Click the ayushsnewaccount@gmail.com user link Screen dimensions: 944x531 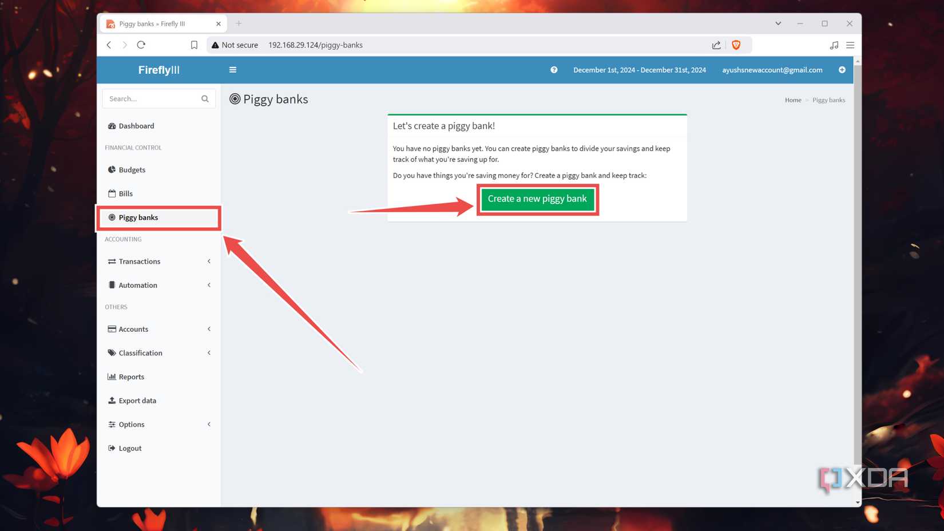[x=772, y=70]
